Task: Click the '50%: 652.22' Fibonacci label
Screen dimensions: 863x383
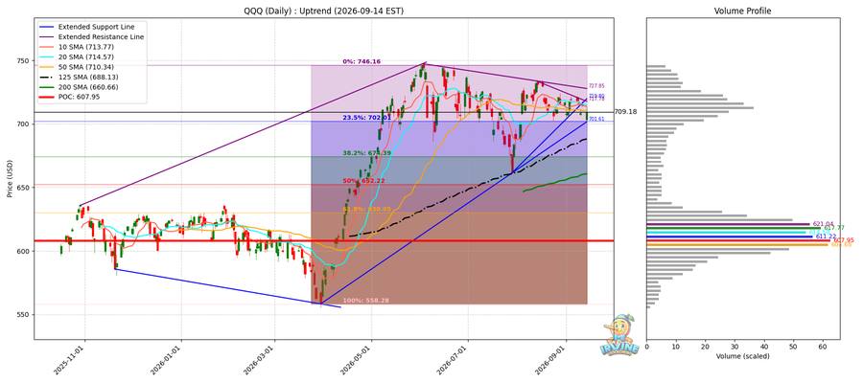Action: tap(364, 181)
